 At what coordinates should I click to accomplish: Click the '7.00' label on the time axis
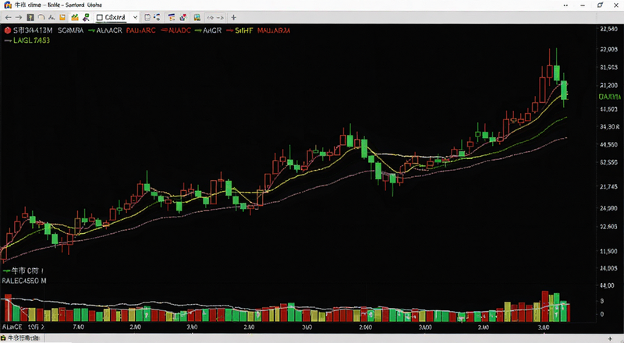pos(79,327)
